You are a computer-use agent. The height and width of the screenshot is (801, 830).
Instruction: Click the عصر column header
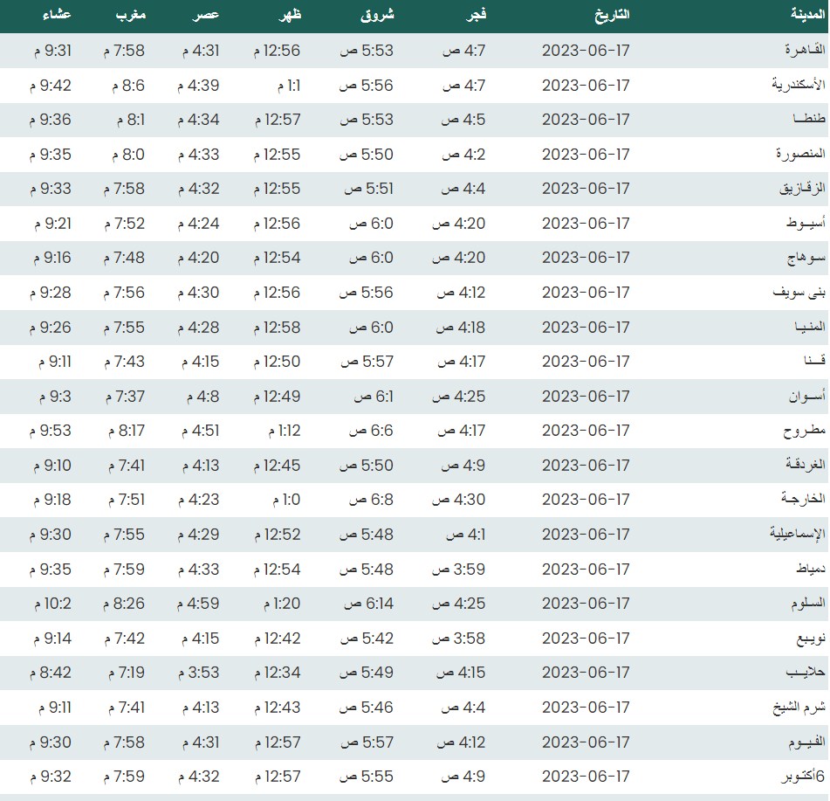coord(206,15)
